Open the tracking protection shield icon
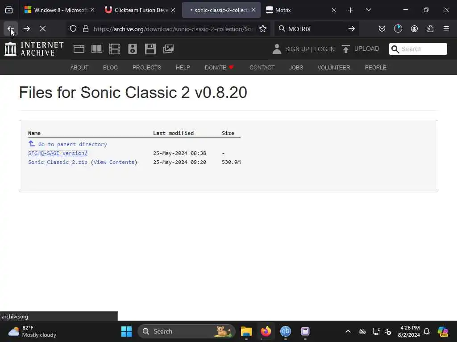Viewport: 457px width, 342px height. [73, 29]
